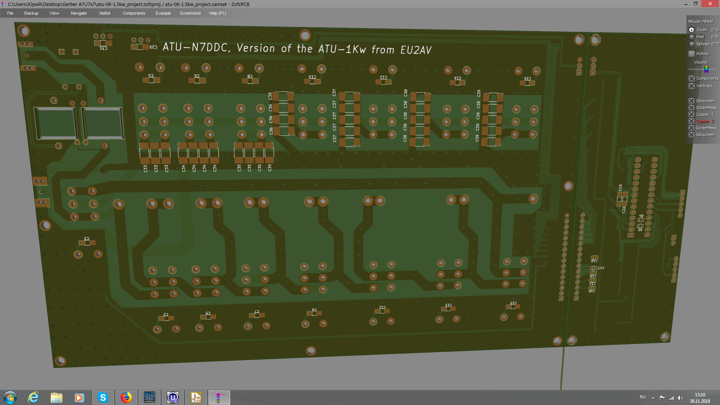Screen dimensions: 720x405
Task: Uncheck the Components visibility checkbox
Action: point(692,78)
